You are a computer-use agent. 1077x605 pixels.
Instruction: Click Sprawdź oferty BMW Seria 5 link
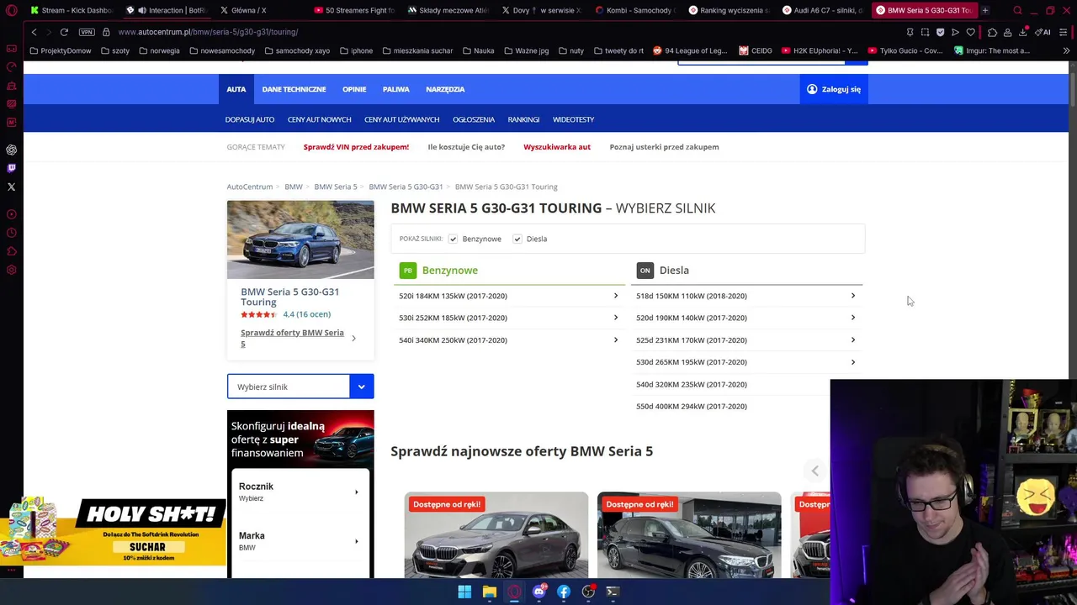point(292,338)
